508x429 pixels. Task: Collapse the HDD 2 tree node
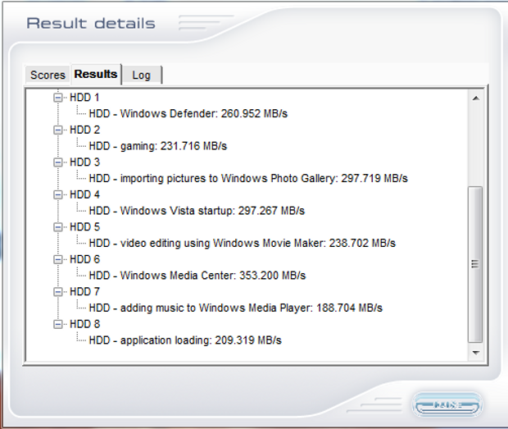pos(58,130)
